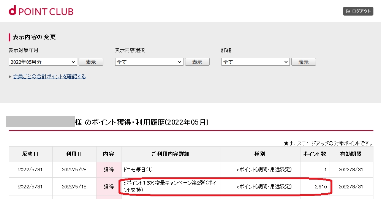This screenshot has width=381, height=199.
Task: Click the 利用日 column header
Action: [x=74, y=154]
